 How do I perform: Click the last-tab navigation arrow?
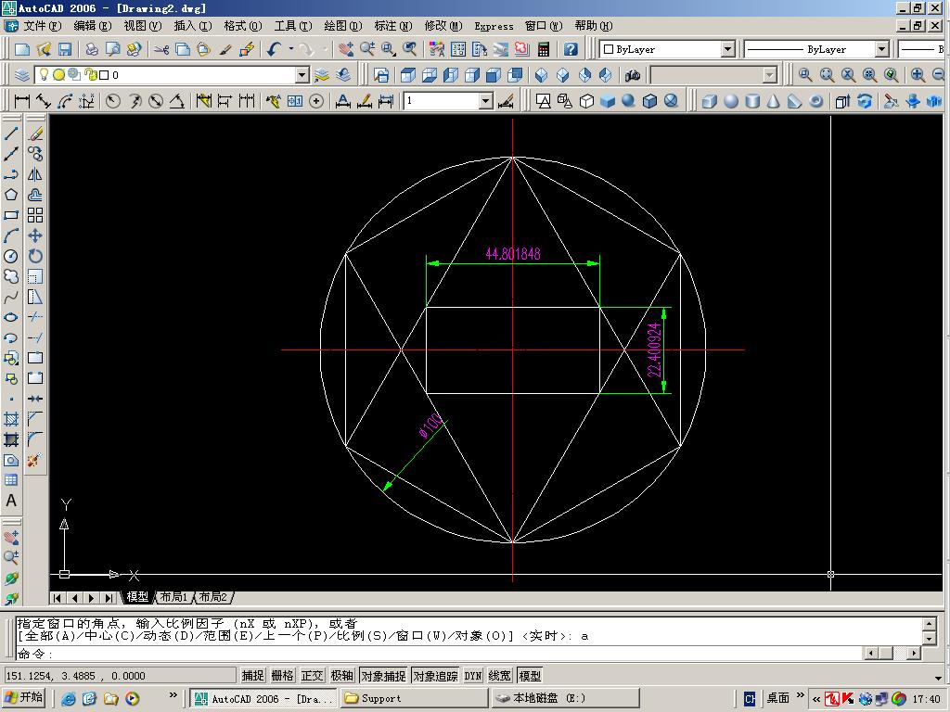click(109, 598)
